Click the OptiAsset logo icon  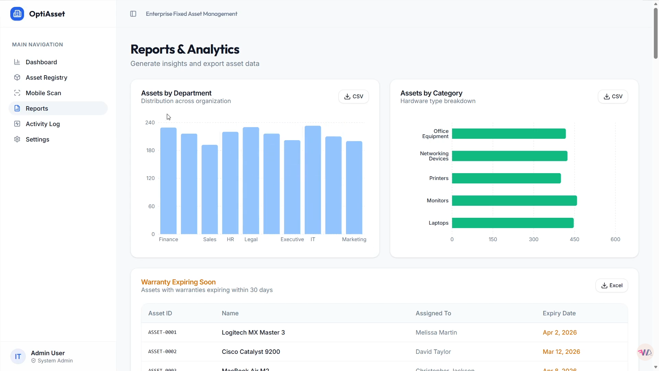(x=17, y=14)
